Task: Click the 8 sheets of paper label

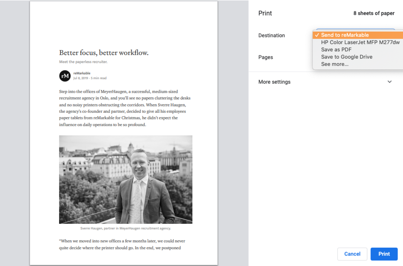Action: click(x=374, y=13)
